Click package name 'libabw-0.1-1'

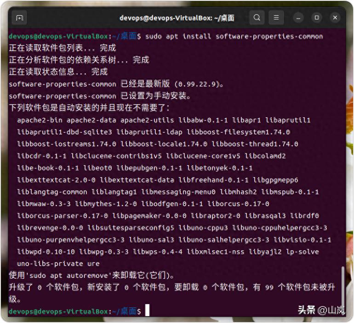[x=203, y=120]
